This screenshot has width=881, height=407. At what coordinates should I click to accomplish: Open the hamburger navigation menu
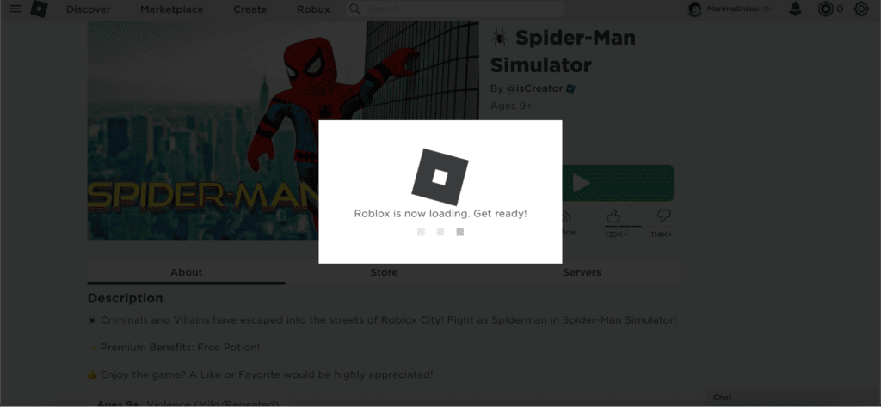pos(15,9)
